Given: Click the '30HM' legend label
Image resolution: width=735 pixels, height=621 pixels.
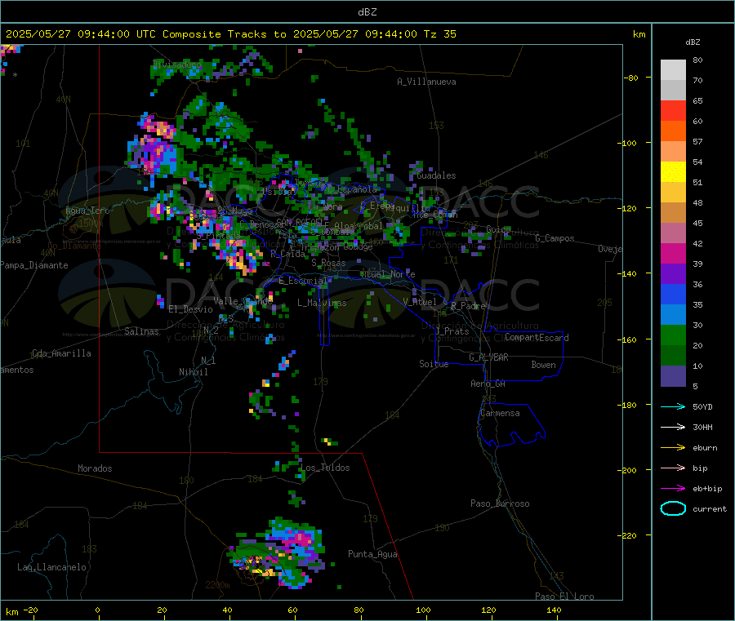Looking at the screenshot, I should [x=702, y=427].
